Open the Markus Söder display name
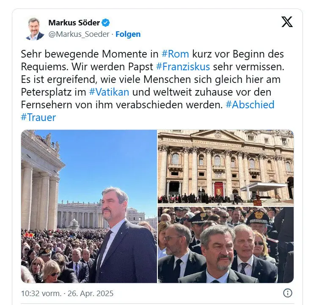The width and height of the screenshot is (311, 305). point(74,22)
